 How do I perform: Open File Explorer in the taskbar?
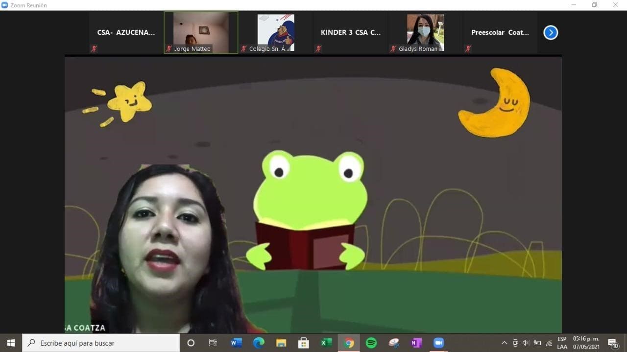281,343
